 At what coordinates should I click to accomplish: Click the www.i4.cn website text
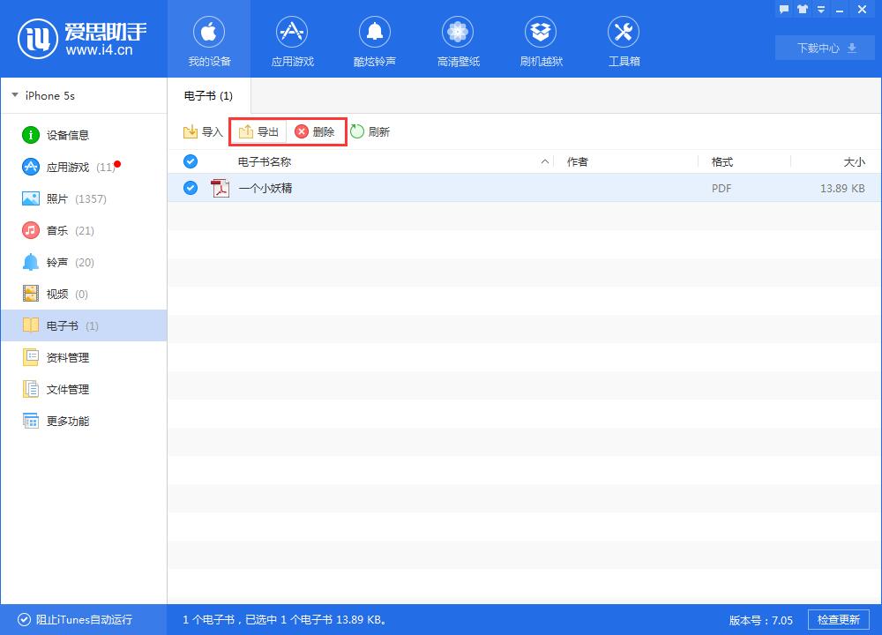click(99, 50)
